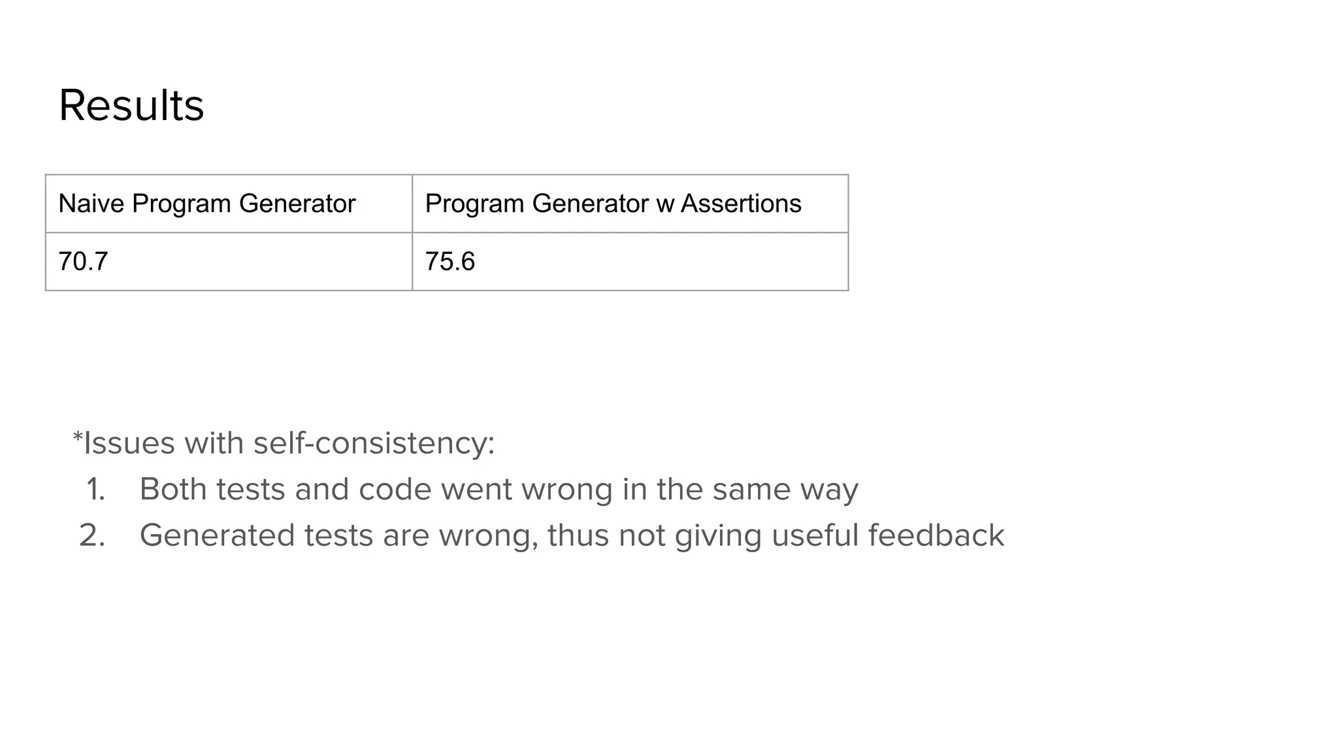Click list number 1. marker
This screenshot has height=752, width=1338.
(x=95, y=490)
